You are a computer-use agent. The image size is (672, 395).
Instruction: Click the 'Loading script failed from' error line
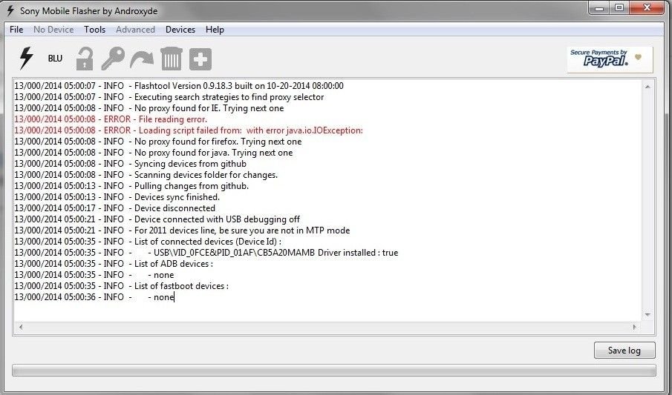point(189,130)
